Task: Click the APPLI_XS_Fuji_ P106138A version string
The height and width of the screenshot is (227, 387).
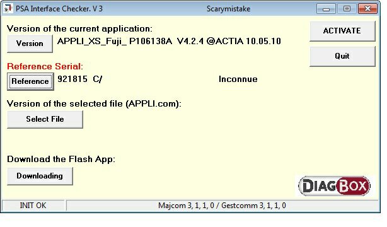Action: click(x=169, y=41)
